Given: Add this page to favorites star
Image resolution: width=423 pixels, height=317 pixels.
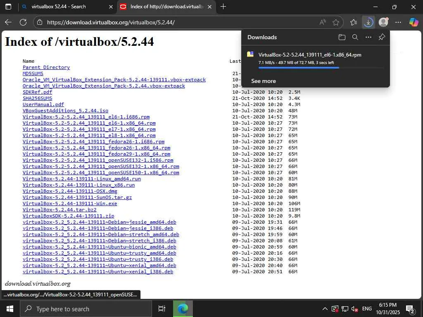Looking at the screenshot, I should pos(335,22).
